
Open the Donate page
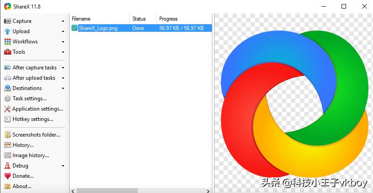tap(23, 176)
